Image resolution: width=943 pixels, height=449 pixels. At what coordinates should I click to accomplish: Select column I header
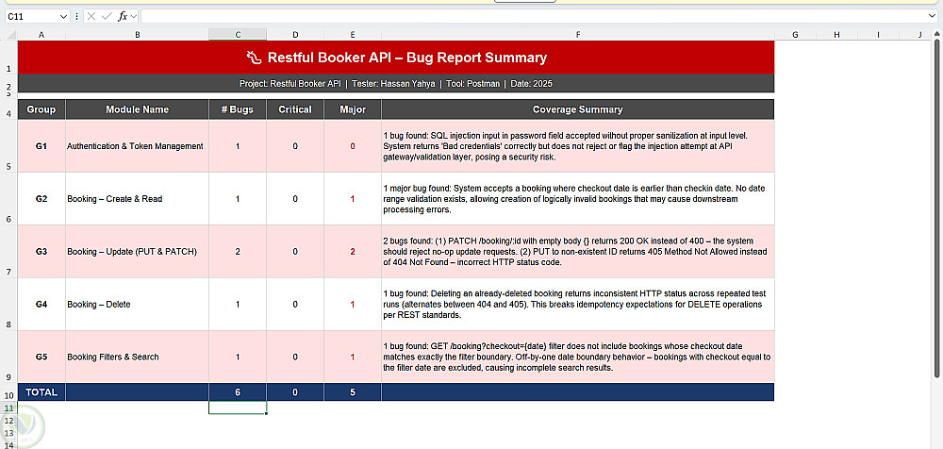click(878, 35)
